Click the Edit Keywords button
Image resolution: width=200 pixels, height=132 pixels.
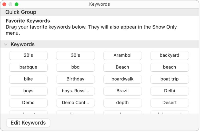(28, 123)
